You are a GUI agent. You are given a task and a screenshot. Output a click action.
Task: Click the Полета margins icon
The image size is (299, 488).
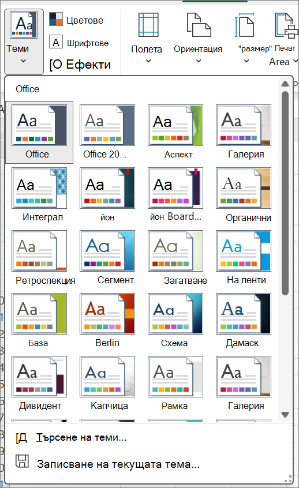pyautogui.click(x=148, y=25)
